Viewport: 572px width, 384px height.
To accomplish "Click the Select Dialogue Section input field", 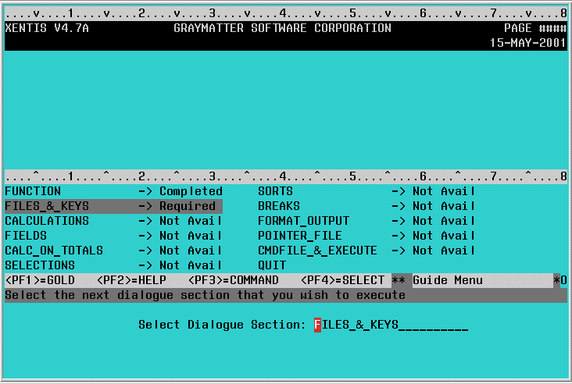I will (x=391, y=325).
